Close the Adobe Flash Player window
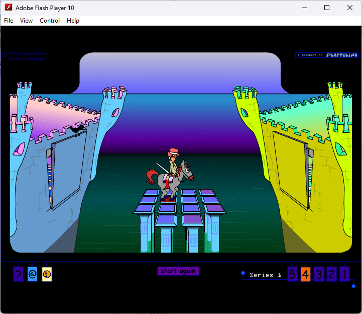Screen dimensions: 362x314 click(x=350, y=8)
